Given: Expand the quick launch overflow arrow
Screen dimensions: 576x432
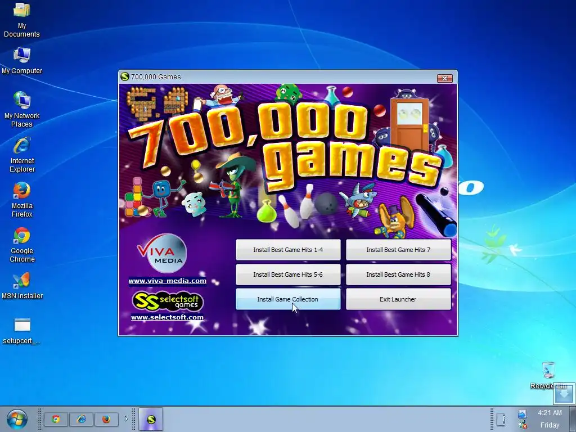Looking at the screenshot, I should [x=127, y=418].
